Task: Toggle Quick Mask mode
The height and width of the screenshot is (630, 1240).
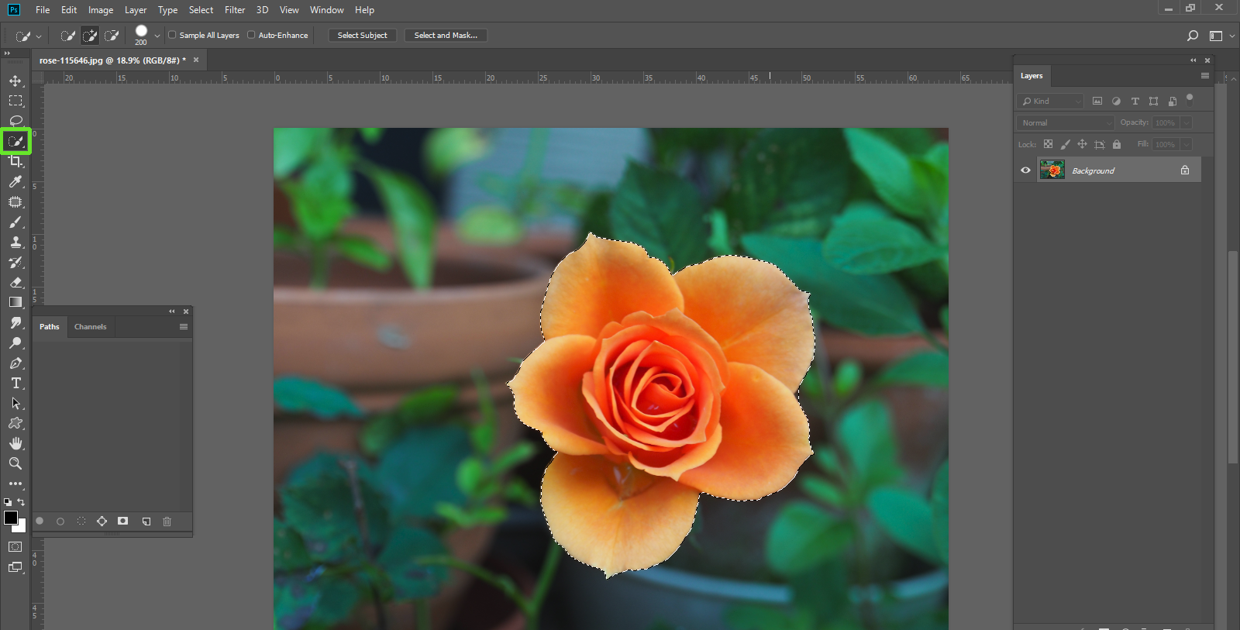Action: 15,547
